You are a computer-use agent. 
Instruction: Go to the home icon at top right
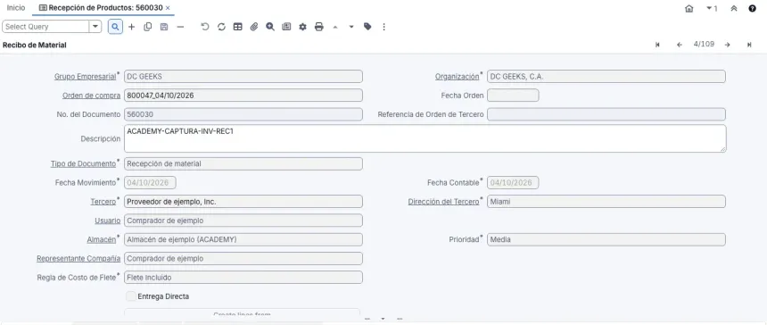point(689,8)
